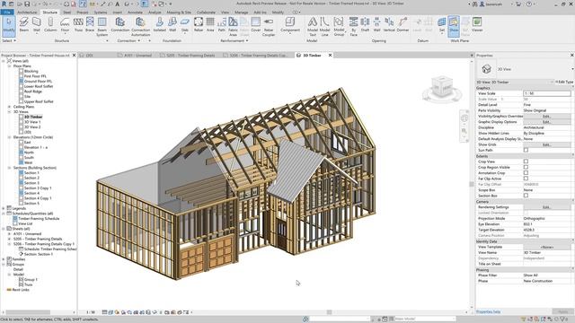Select the Beam System tool
Viewport: 575px width, 323px height.
(102, 26)
